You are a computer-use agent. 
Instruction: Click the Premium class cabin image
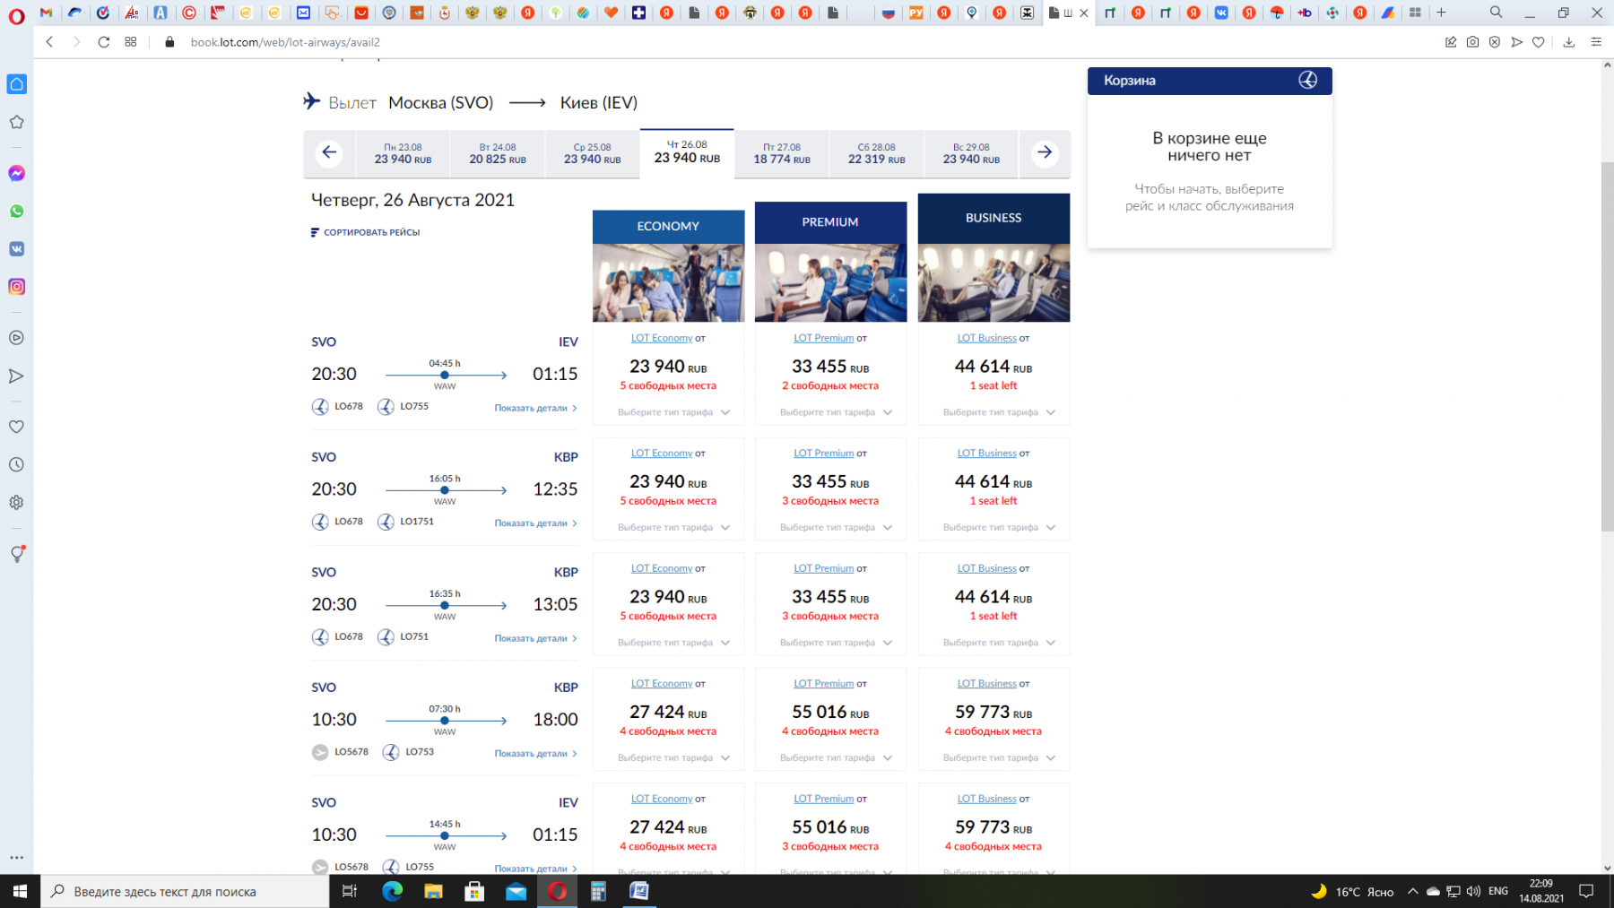pos(830,282)
